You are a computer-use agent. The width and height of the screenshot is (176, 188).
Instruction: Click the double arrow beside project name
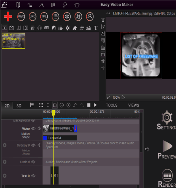coord(108,13)
